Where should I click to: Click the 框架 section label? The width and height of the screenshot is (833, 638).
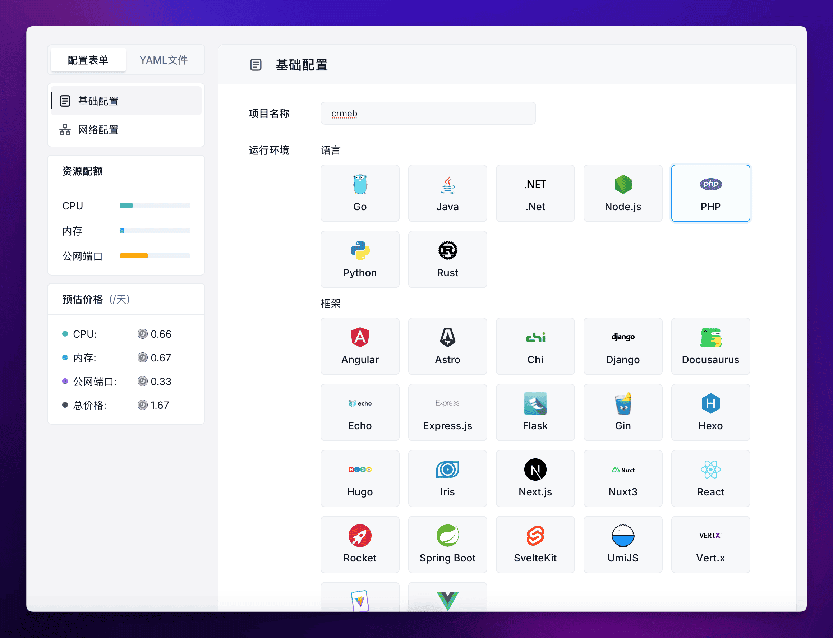[331, 303]
